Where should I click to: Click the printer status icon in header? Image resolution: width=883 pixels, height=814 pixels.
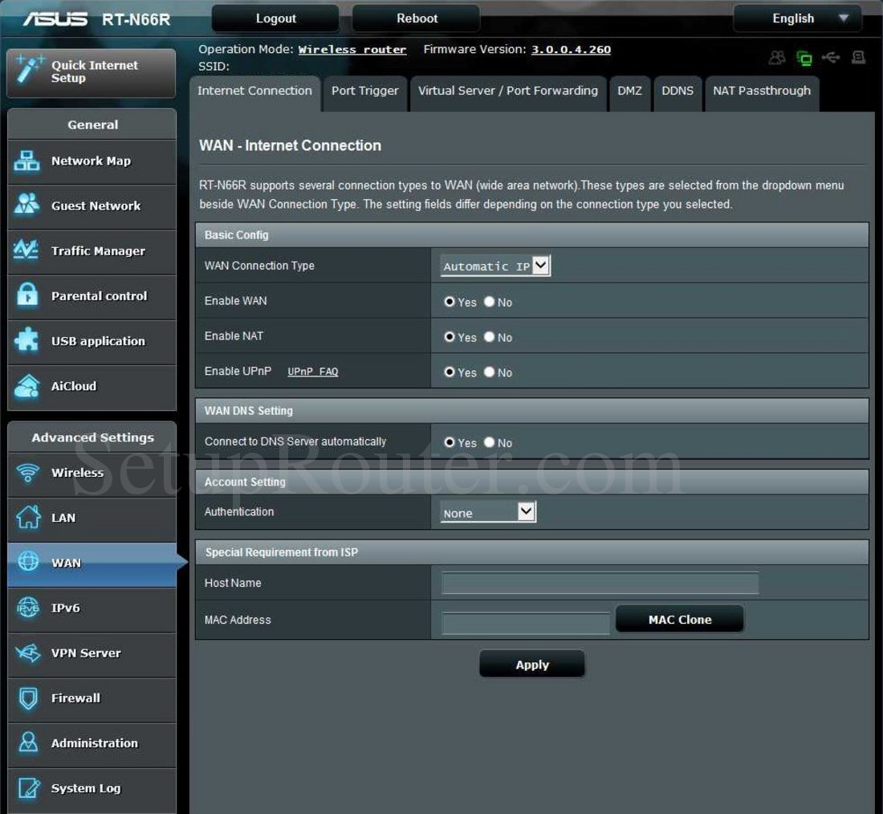click(x=858, y=58)
